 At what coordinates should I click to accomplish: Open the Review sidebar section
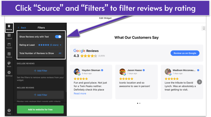(x=9, y=55)
